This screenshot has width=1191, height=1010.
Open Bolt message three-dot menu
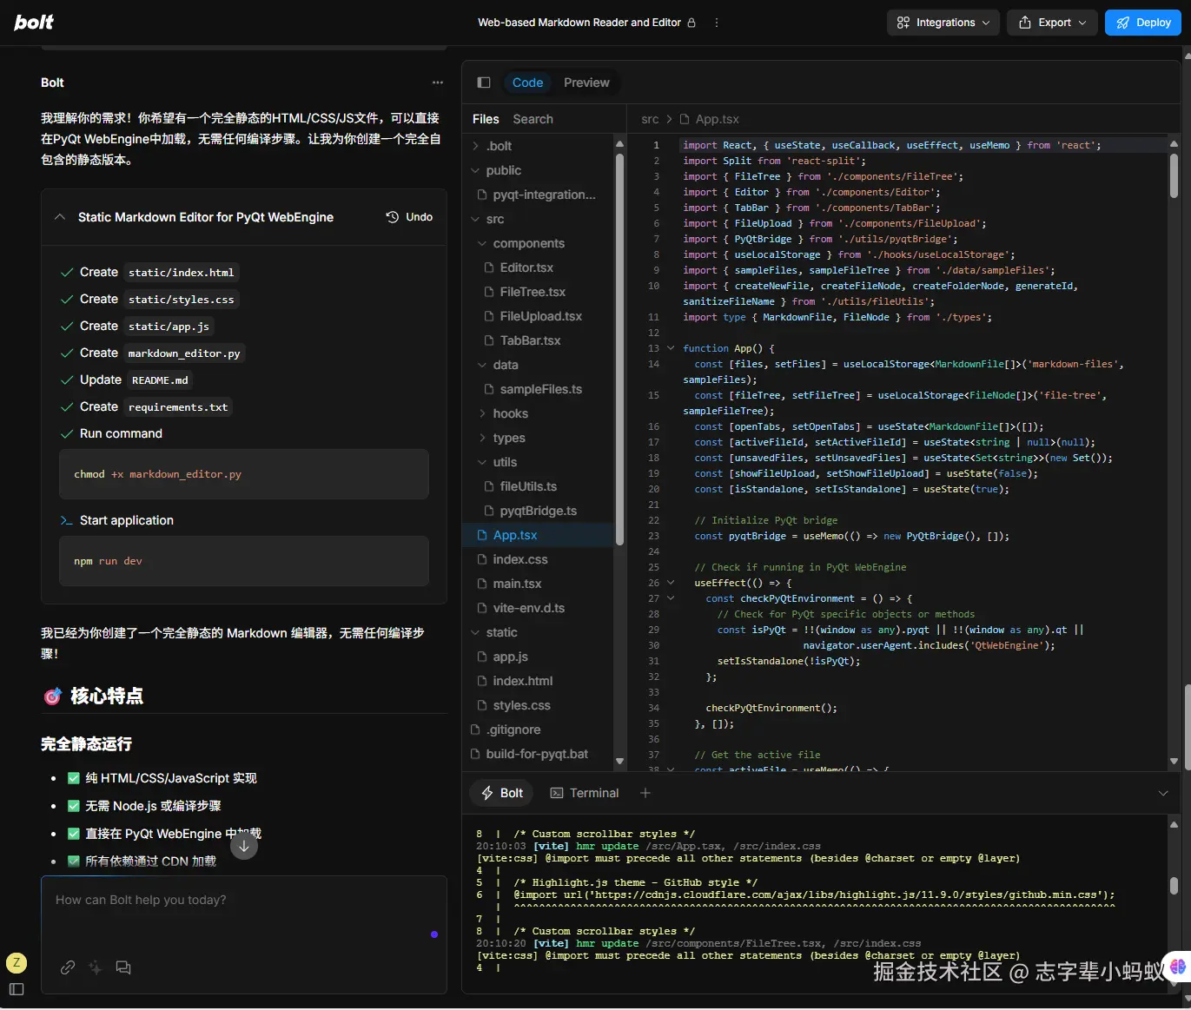click(437, 83)
